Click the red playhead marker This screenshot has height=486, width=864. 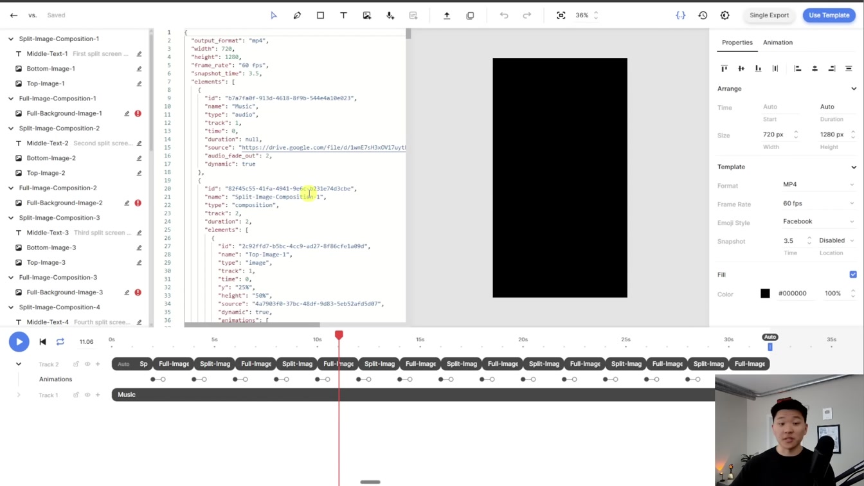pos(339,336)
